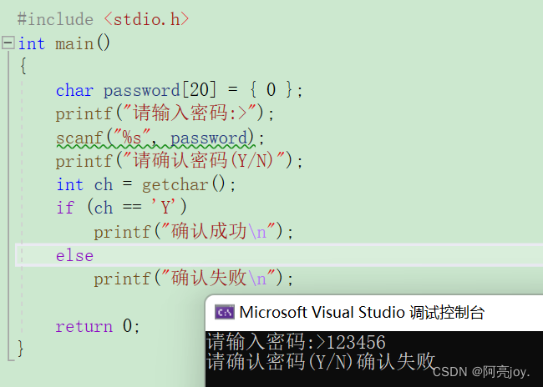Click the 'int ch' variable declaration

85,184
